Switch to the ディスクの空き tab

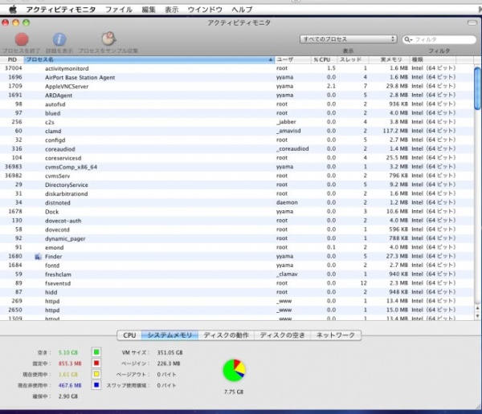tap(282, 335)
